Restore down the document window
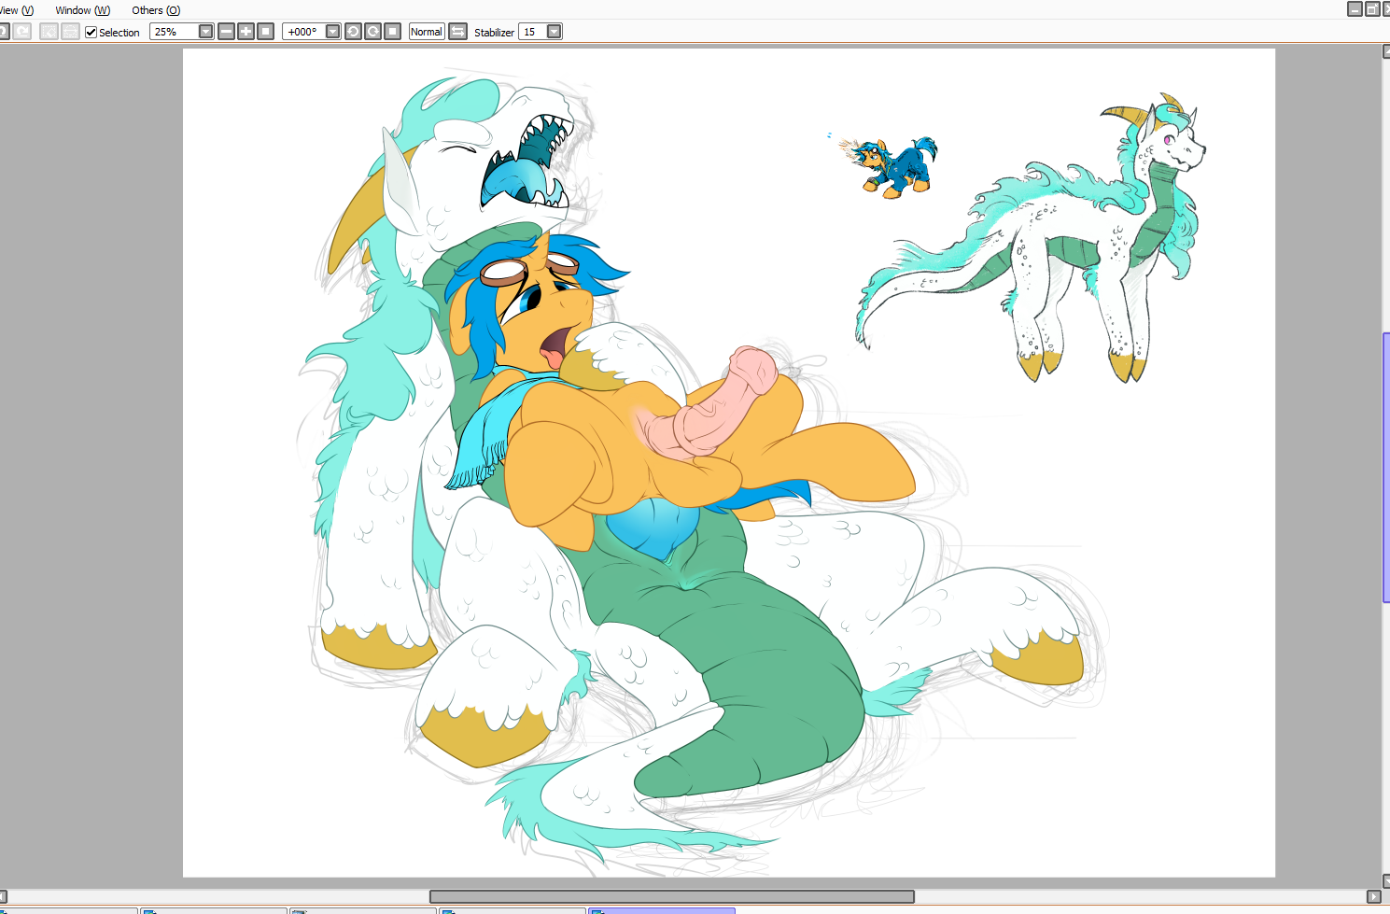The image size is (1390, 914). click(1371, 9)
